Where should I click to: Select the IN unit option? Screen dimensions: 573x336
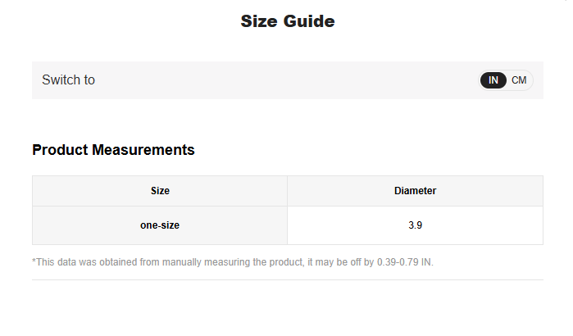[493, 80]
